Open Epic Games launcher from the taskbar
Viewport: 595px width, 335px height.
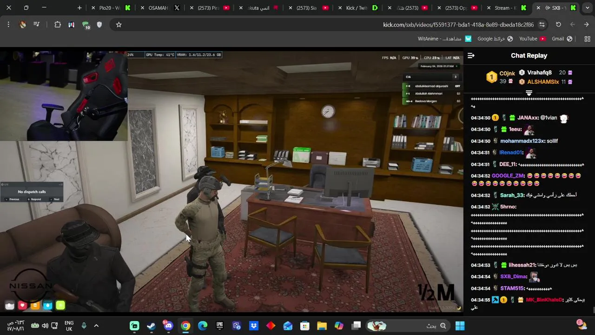(x=219, y=326)
